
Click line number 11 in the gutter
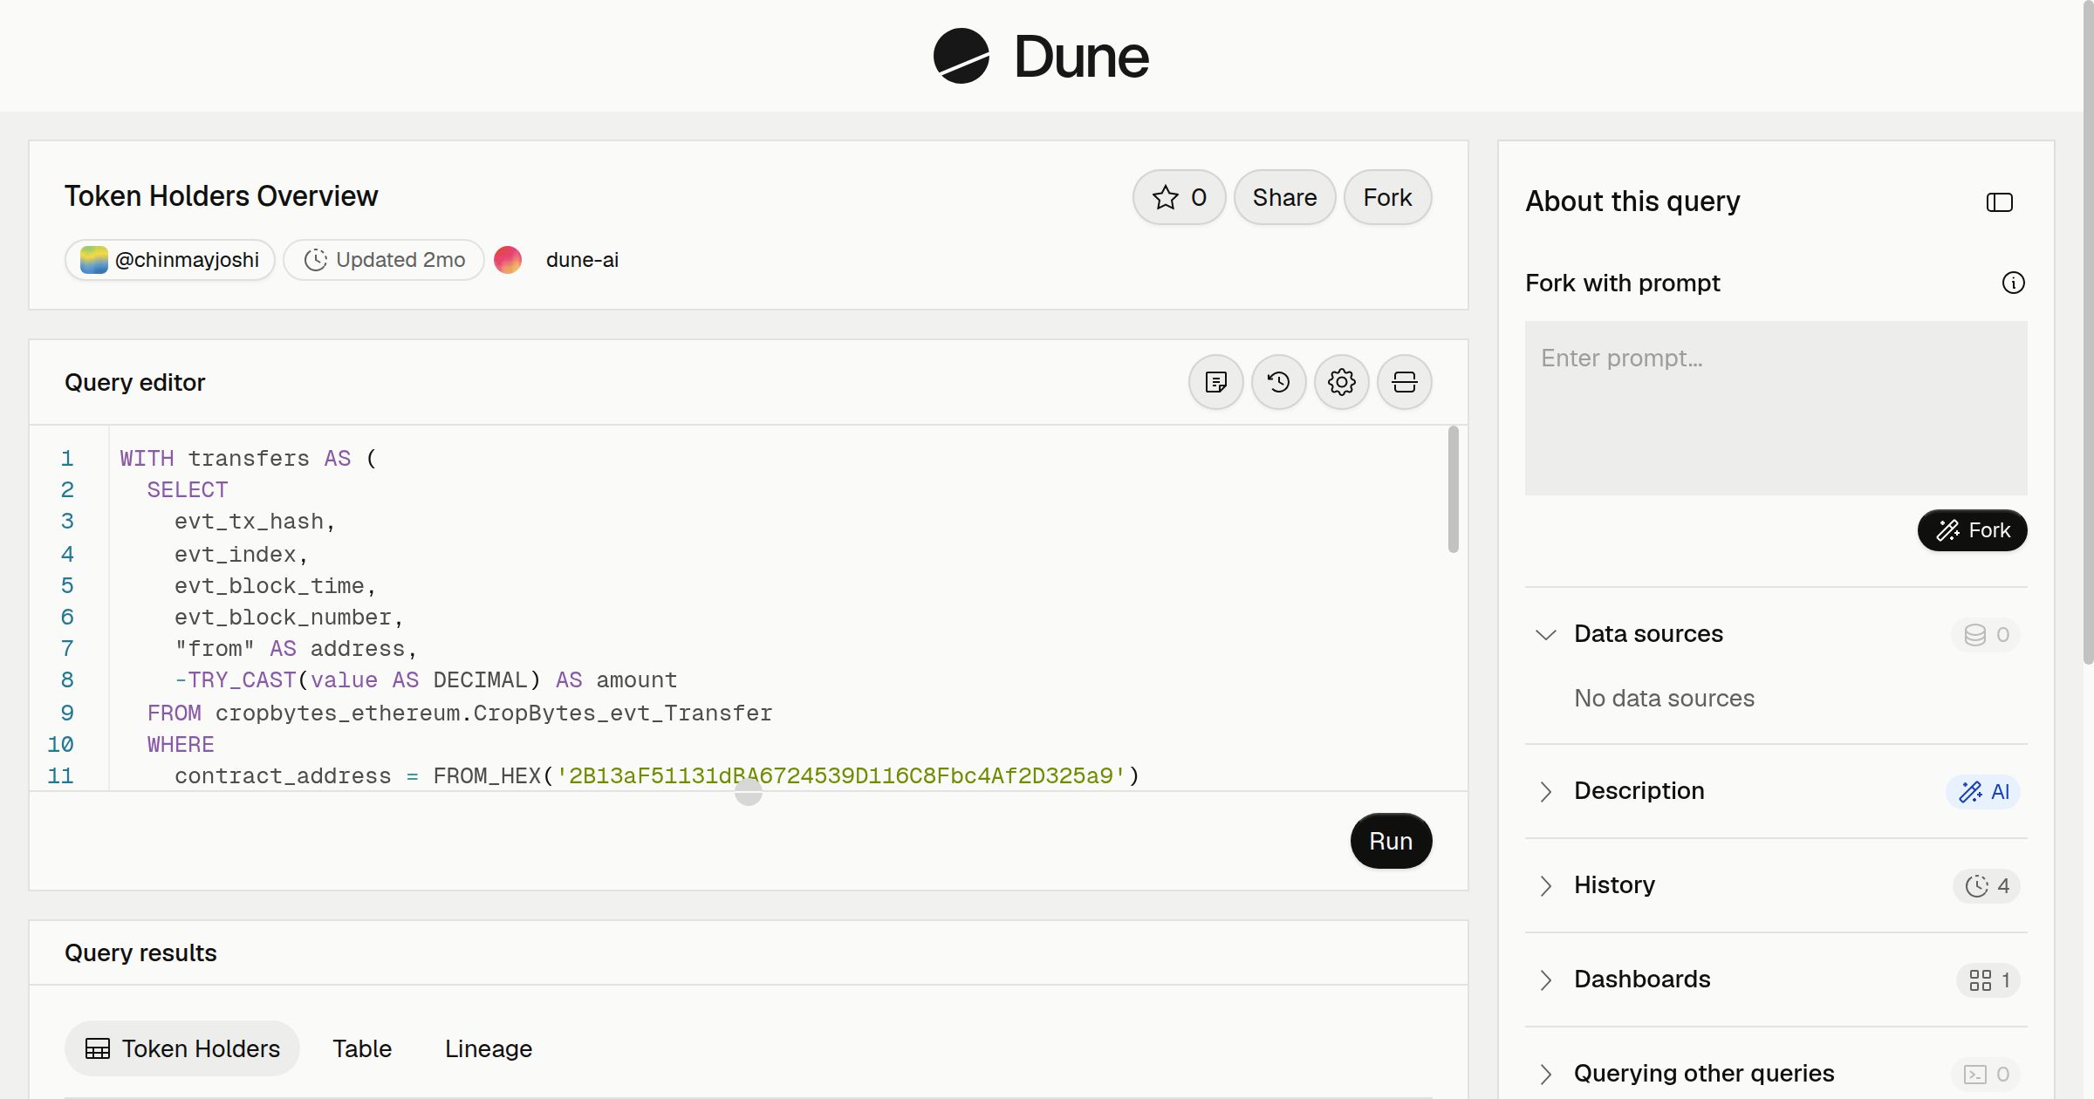click(x=60, y=776)
